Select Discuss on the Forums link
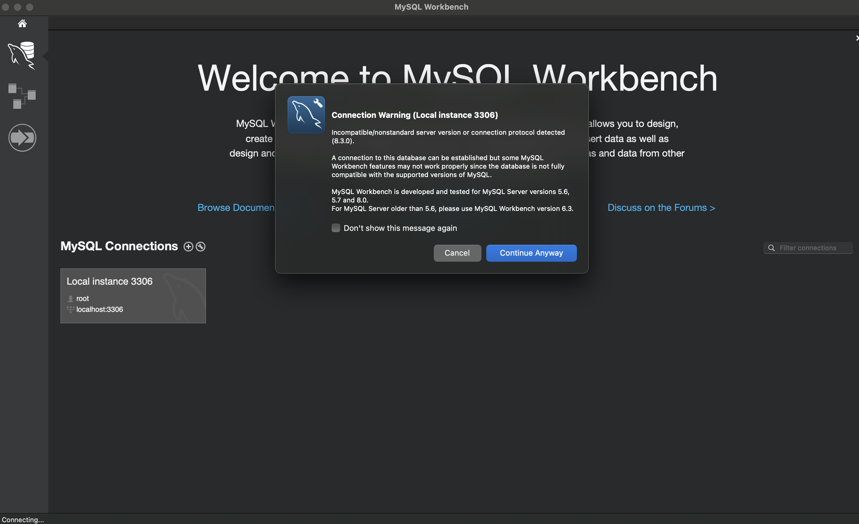The height and width of the screenshot is (524, 859). coord(661,207)
